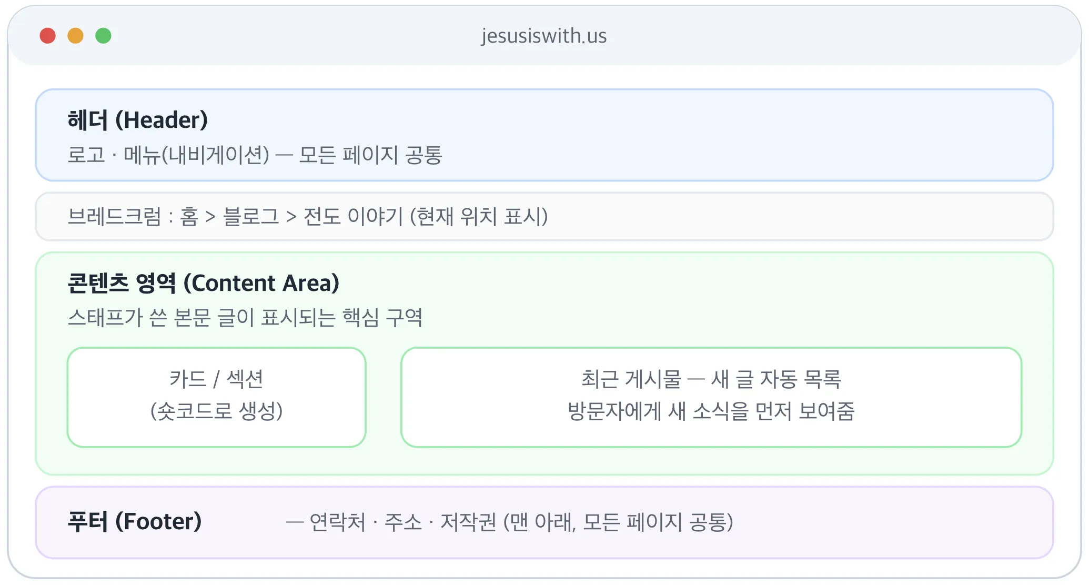The width and height of the screenshot is (1089, 586).
Task: Select the 헤더 (Header) title
Action: pos(138,120)
